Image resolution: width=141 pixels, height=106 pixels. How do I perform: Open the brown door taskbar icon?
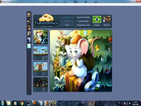pyautogui.click(x=47, y=103)
